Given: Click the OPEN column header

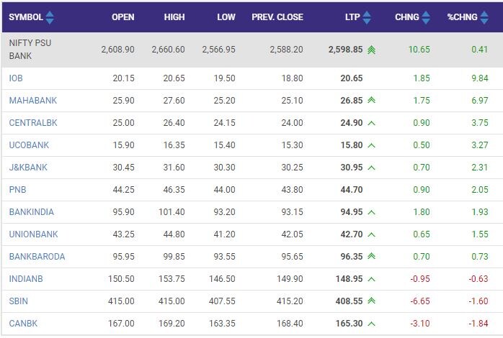Looking at the screenshot, I should (x=123, y=17).
